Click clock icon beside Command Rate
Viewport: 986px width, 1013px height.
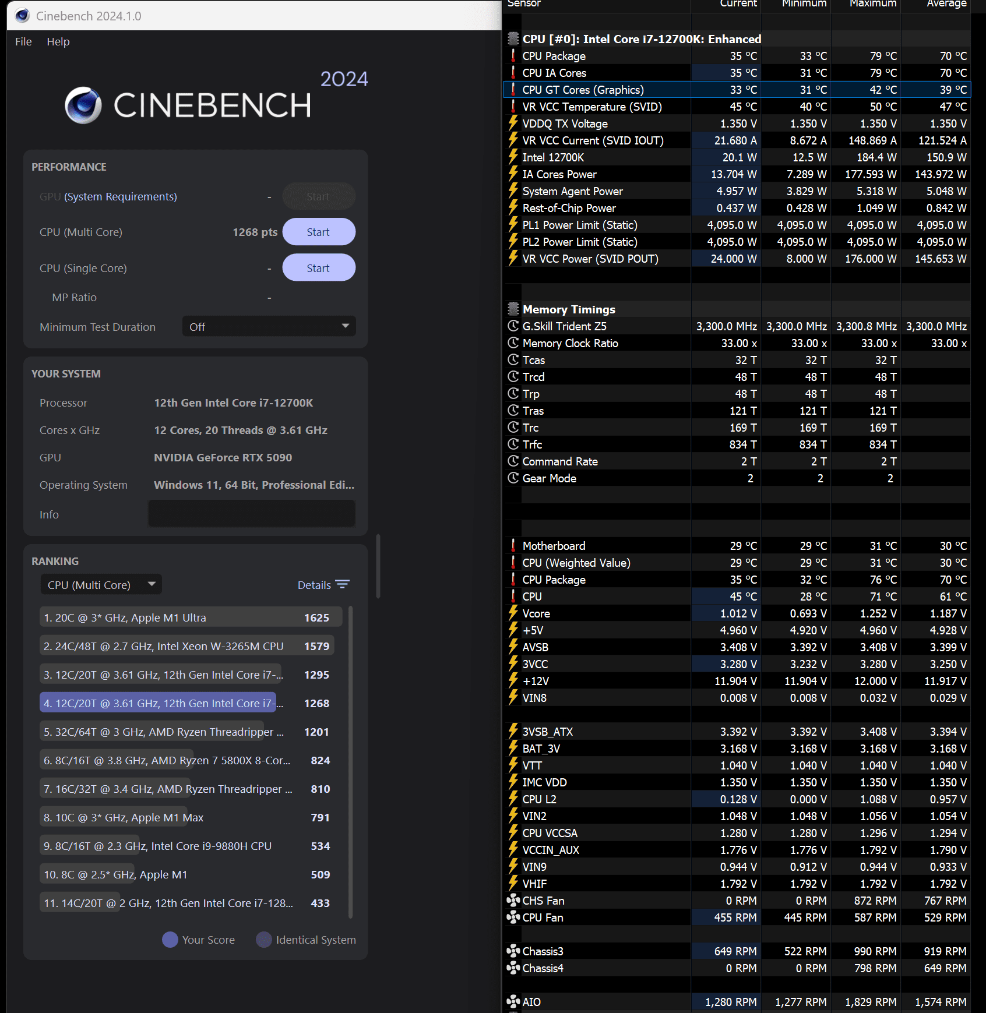pos(513,461)
